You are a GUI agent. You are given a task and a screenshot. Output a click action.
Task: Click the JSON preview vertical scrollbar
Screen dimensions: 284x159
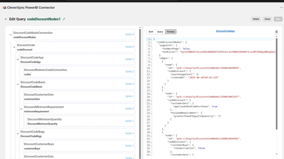pos(277,84)
